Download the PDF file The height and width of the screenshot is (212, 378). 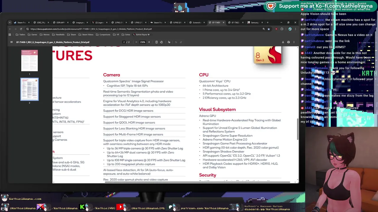coord(283,42)
